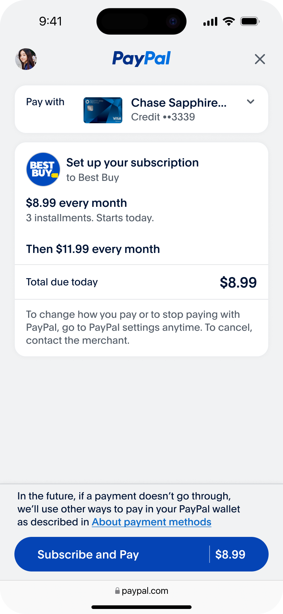Expand the payment method chevron
Image resolution: width=283 pixels, height=614 pixels.
251,102
